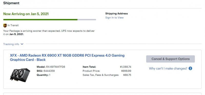Click Why can't I make changes link
Image resolution: width=205 pixels, height=95 pixels.
[168, 68]
